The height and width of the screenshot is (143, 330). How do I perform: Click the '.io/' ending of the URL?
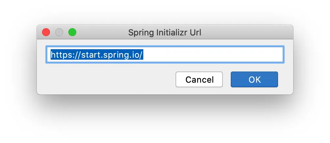[x=135, y=54]
